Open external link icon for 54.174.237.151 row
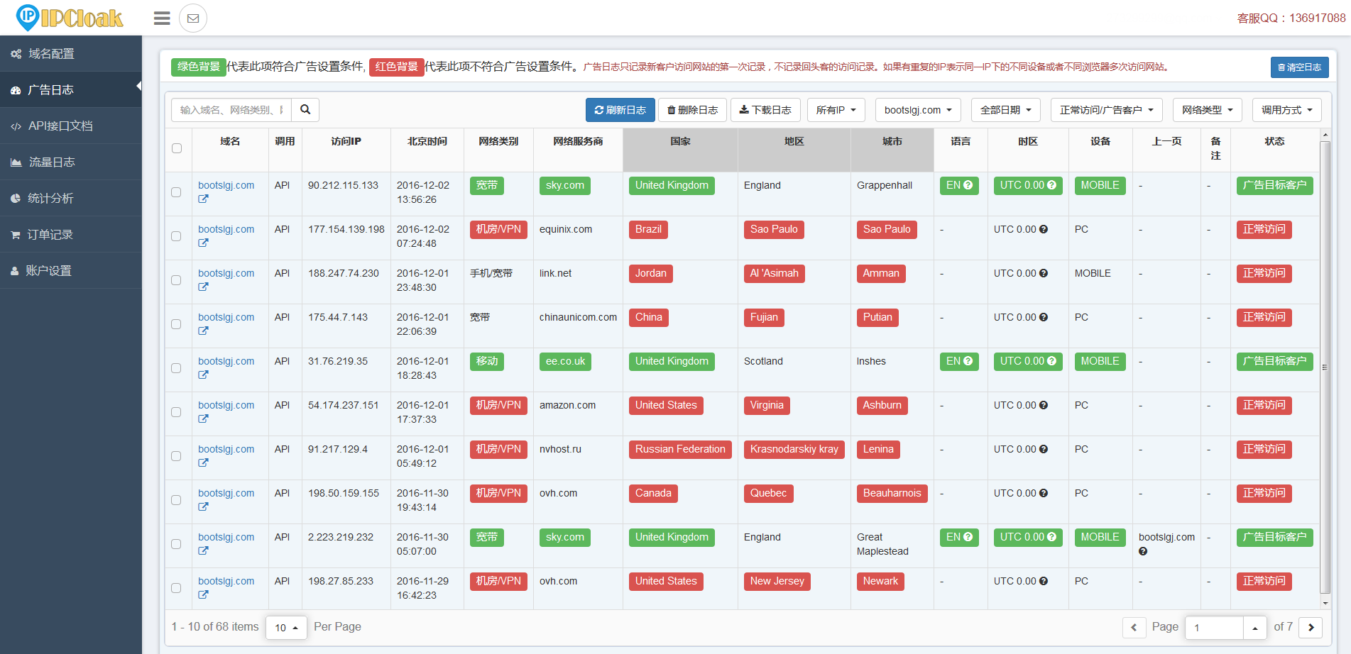 (x=203, y=419)
